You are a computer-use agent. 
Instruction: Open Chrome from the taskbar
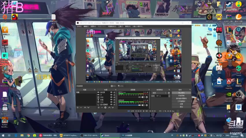tap(28, 135)
